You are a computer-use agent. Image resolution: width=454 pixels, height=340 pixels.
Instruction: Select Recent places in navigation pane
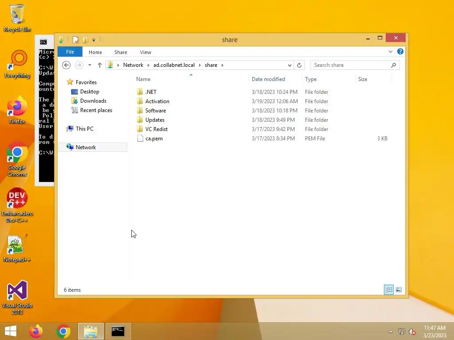click(x=91, y=110)
